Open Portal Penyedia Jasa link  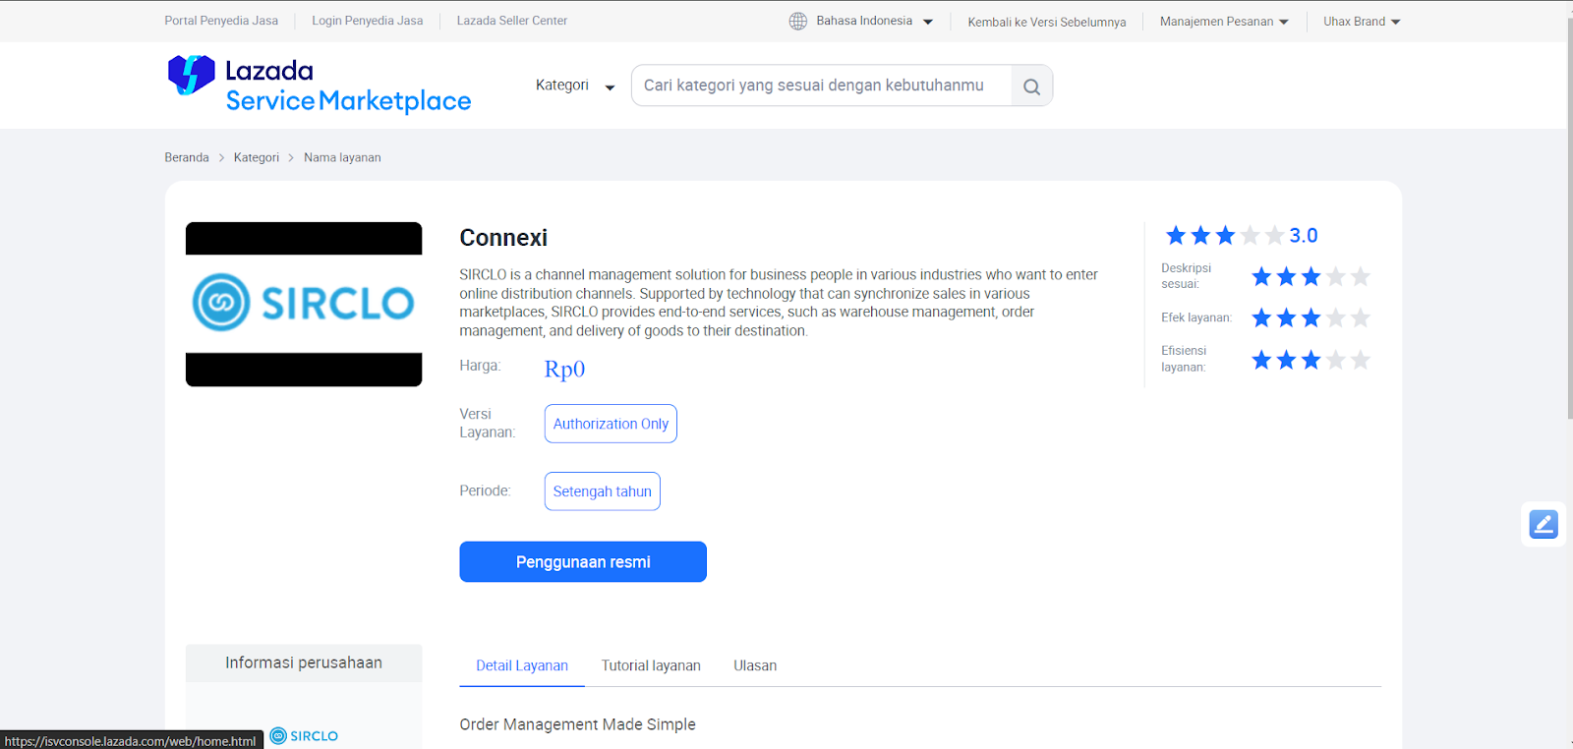pos(221,21)
